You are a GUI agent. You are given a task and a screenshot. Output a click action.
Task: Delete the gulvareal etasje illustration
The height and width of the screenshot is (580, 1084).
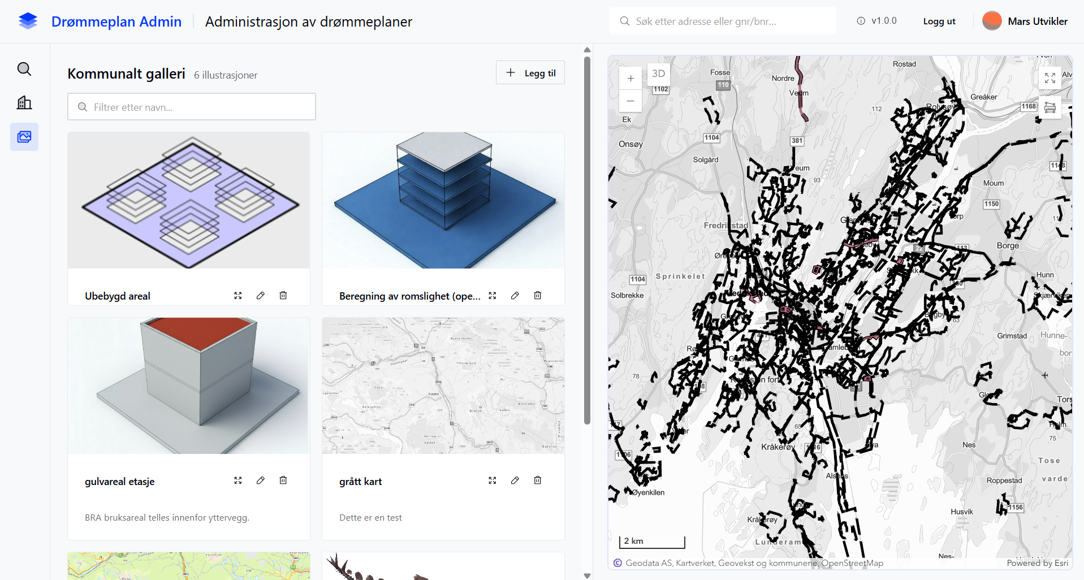tap(283, 481)
